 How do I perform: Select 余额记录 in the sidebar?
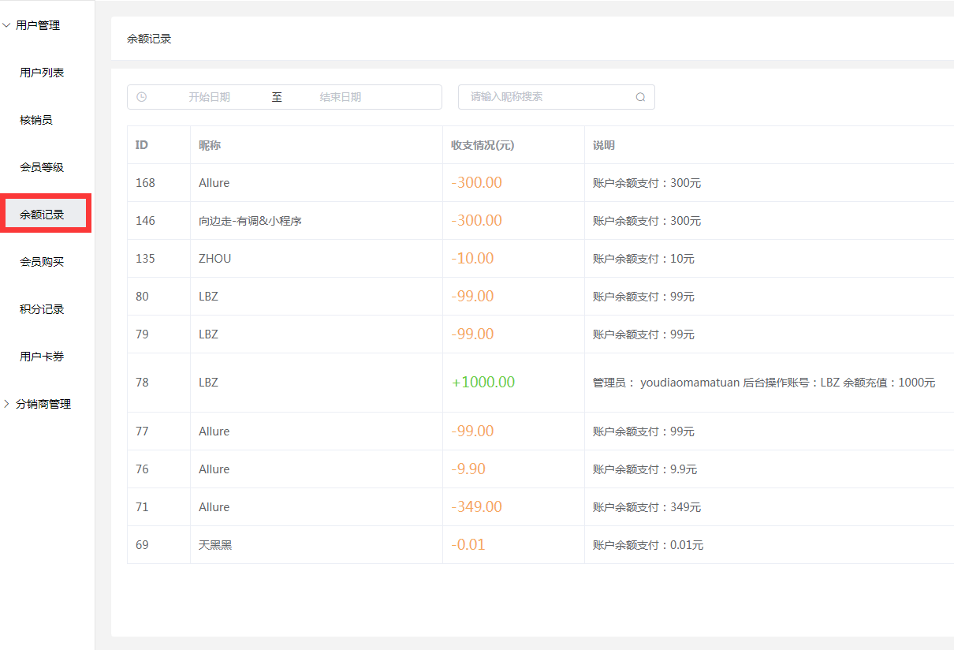point(42,215)
